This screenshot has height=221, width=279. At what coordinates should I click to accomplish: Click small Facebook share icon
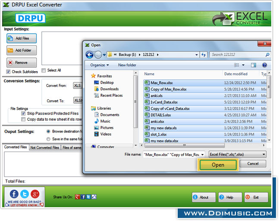(83, 197)
